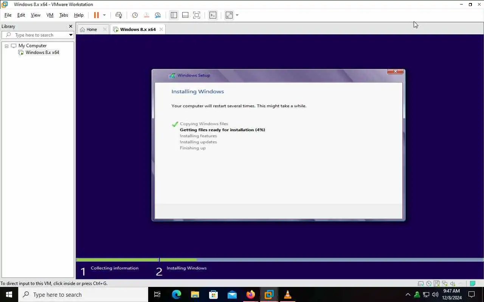Screen dimensions: 484x302
Task: Open the Windows Start menu
Action: (9, 294)
